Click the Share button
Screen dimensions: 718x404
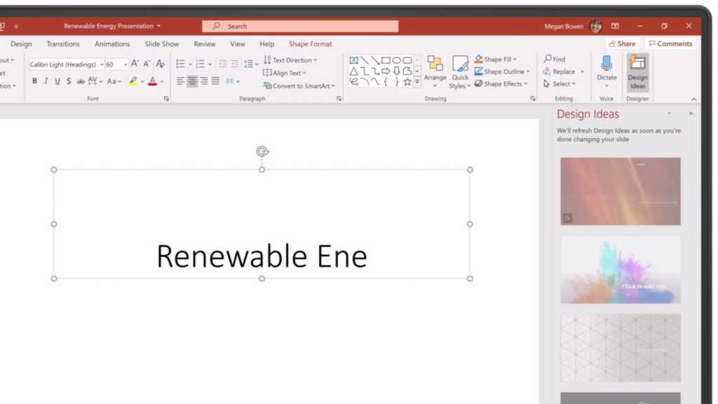(622, 43)
